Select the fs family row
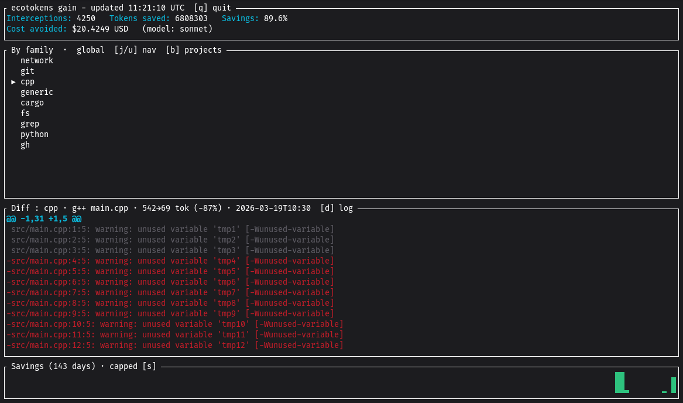 coord(25,113)
